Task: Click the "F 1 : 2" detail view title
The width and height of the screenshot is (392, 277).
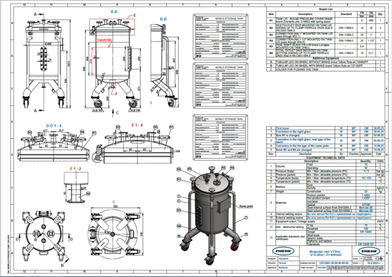Action: click(x=75, y=169)
